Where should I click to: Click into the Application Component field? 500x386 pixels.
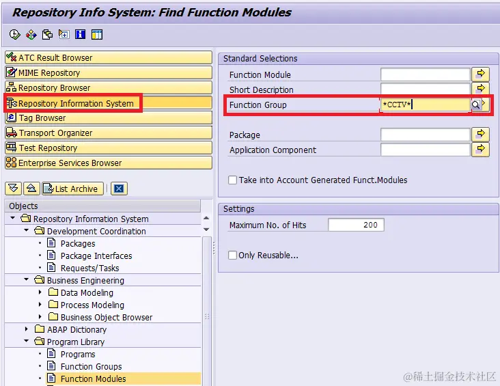[426, 150]
